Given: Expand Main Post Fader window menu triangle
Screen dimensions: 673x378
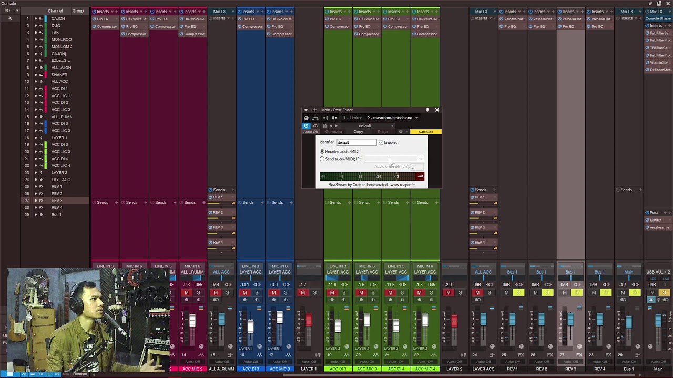Looking at the screenshot, I should 306,110.
